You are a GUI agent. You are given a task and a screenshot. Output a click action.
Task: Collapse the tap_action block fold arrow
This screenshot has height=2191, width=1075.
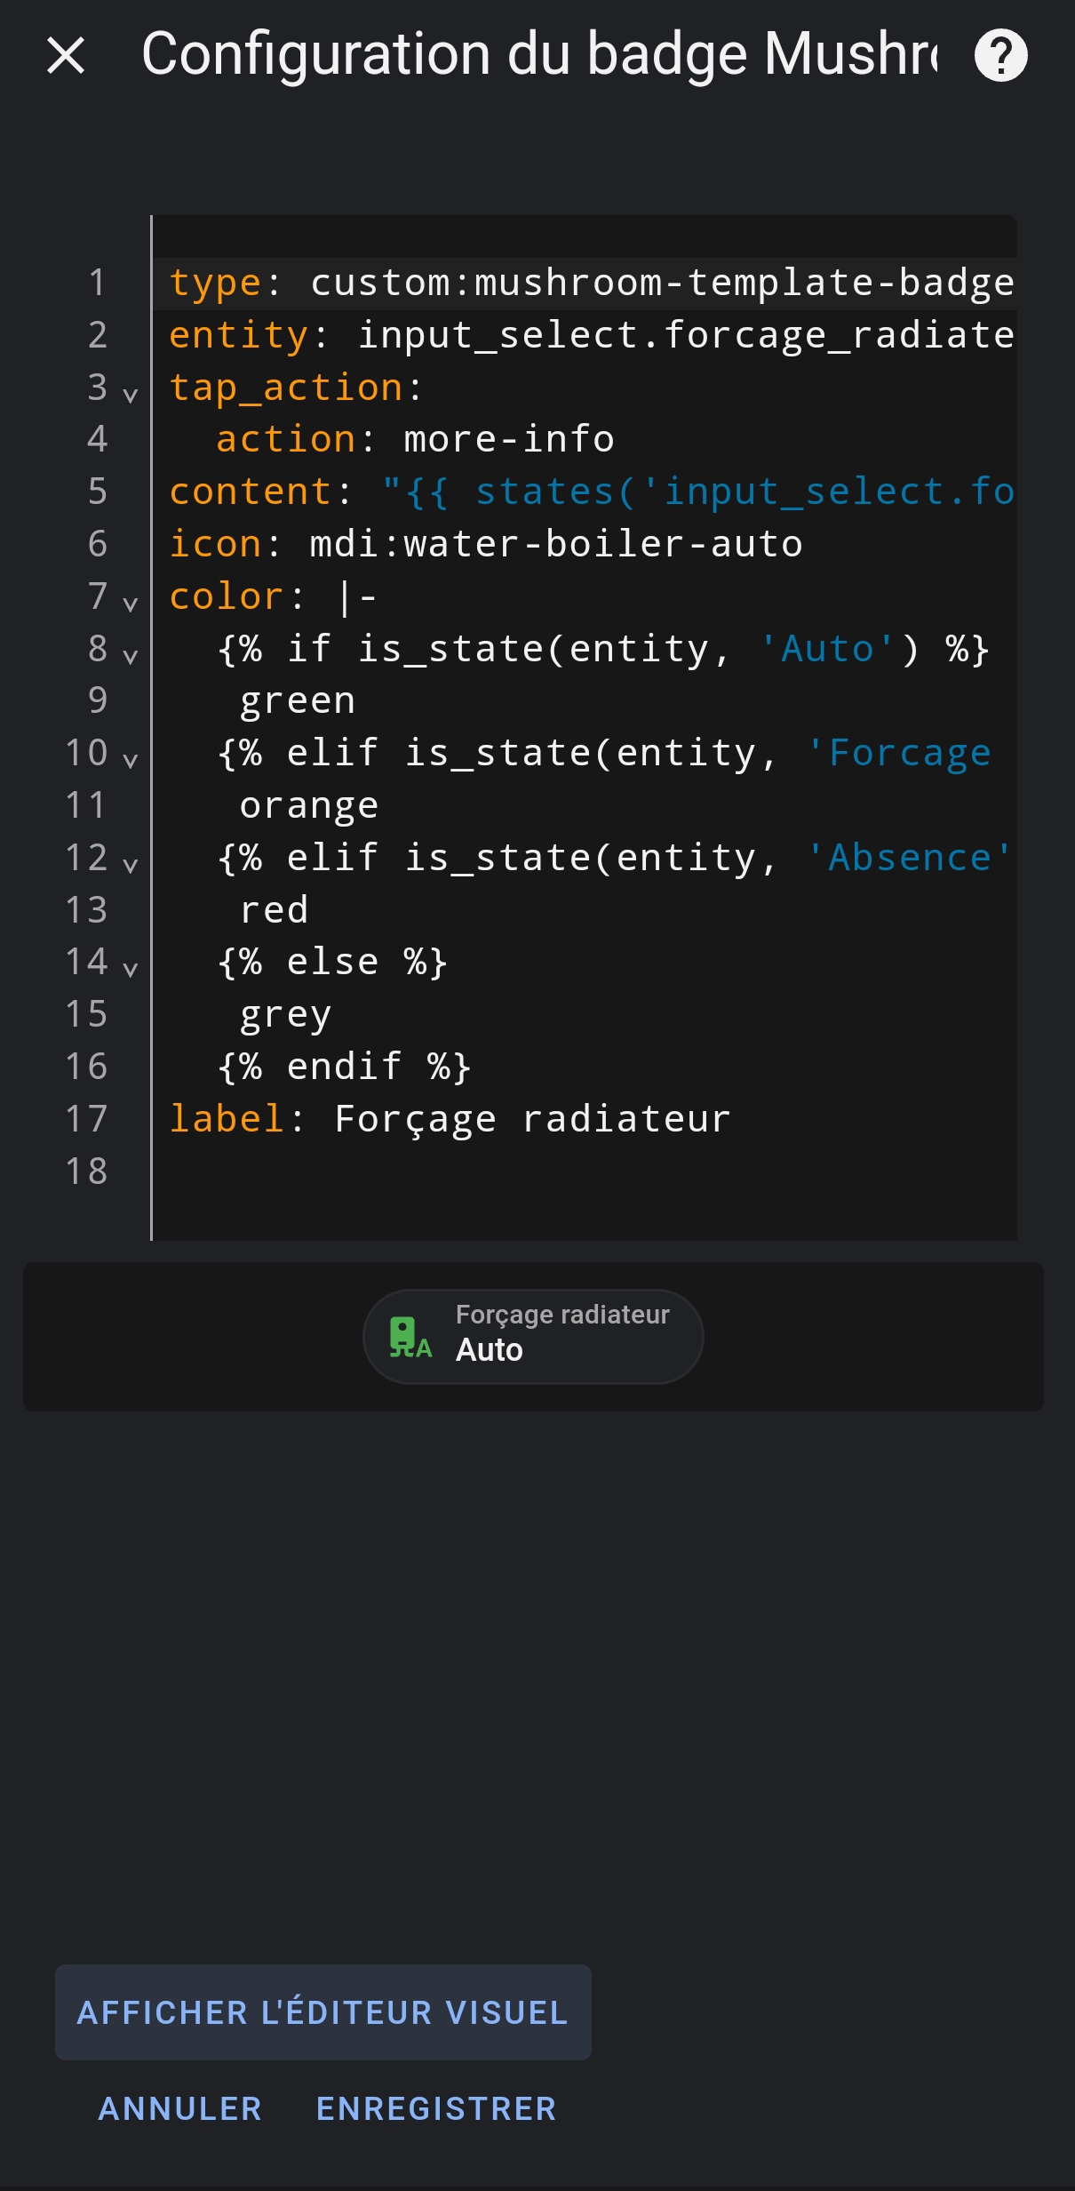pyautogui.click(x=131, y=394)
